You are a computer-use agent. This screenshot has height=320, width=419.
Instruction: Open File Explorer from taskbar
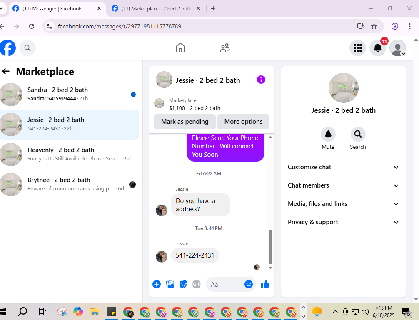coord(95,311)
